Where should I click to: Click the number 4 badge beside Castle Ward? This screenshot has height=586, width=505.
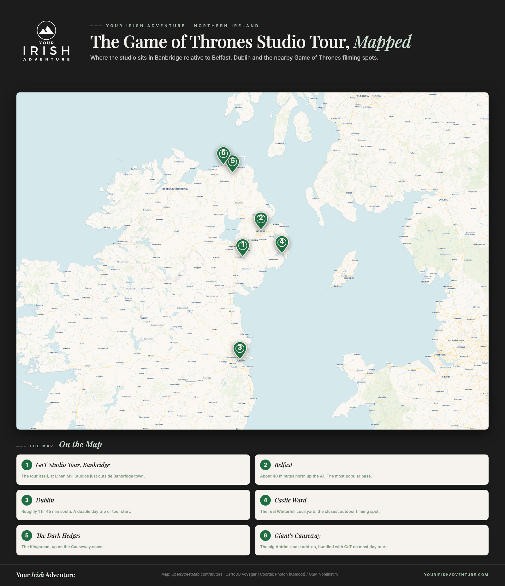pos(265,500)
